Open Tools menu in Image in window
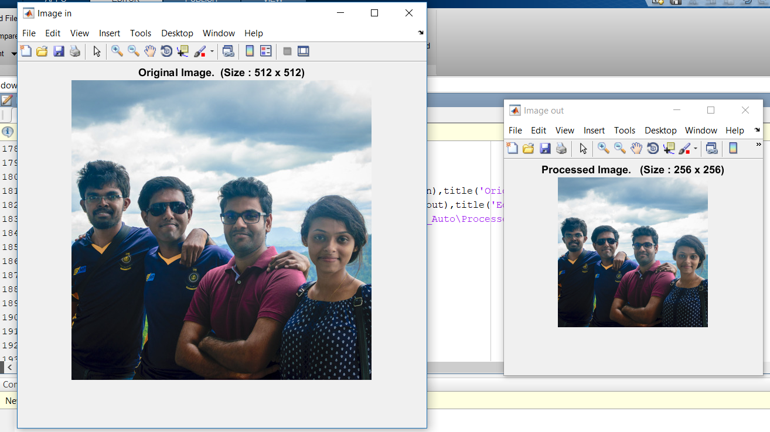The height and width of the screenshot is (432, 770). 141,33
